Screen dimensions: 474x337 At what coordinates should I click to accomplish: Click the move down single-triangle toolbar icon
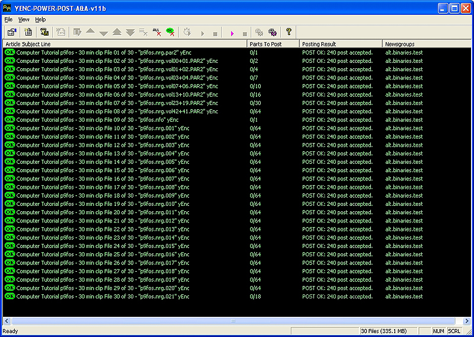(x=104, y=33)
